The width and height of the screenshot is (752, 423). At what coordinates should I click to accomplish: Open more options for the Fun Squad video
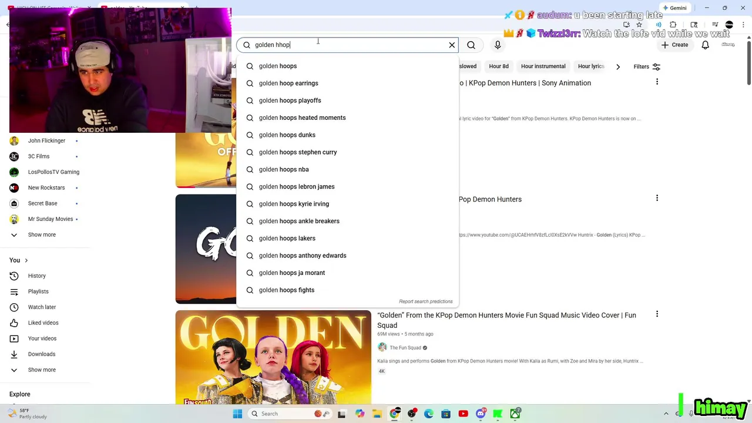pos(657,314)
